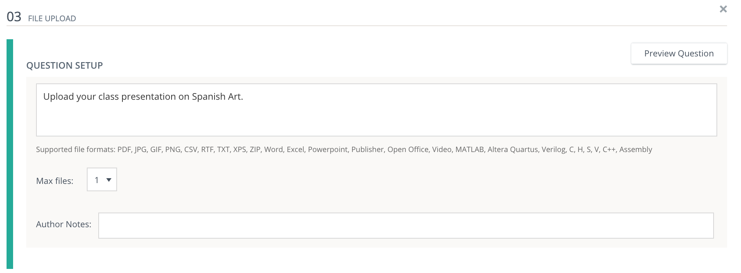
Task: Click the Preview Question button
Action: point(679,54)
